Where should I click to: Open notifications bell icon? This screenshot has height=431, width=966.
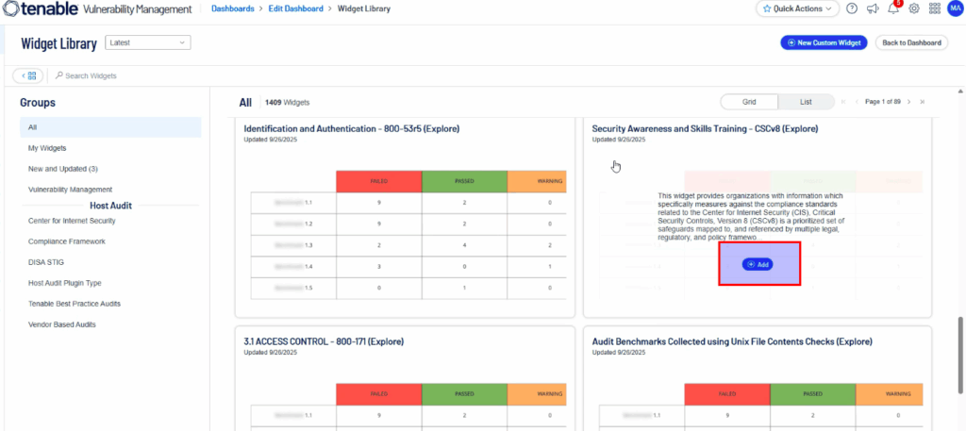[x=892, y=8]
